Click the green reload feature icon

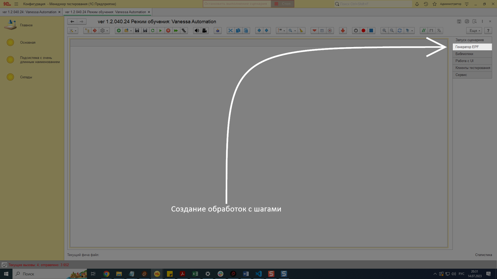point(153,30)
